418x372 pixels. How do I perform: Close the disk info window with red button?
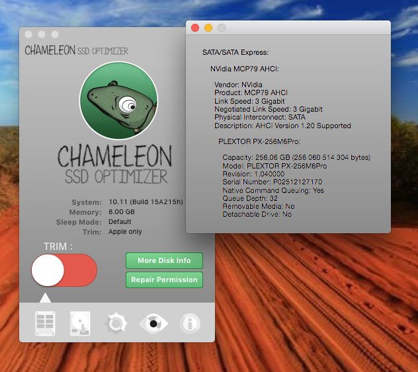pos(195,28)
